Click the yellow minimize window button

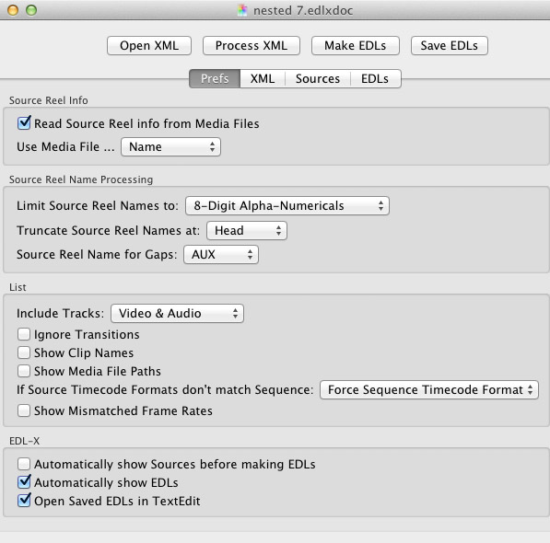tap(13, 10)
